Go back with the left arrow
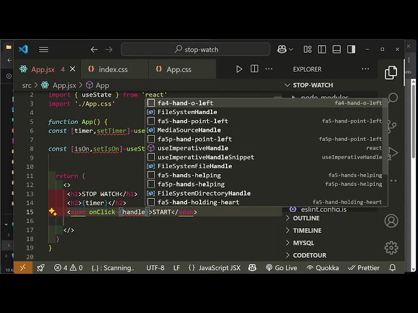418x313 pixels. (x=94, y=50)
